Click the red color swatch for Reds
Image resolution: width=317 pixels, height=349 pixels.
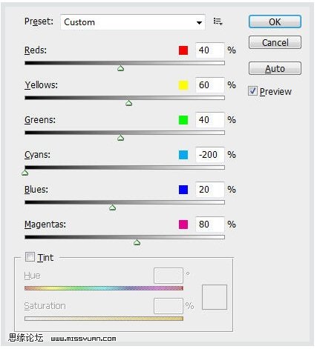183,50
